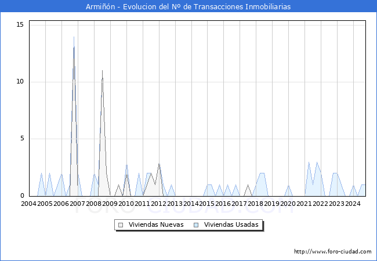377x261 pixels.
Task: Click the blue peak between 2021 and 2022
Action: [x=309, y=162]
